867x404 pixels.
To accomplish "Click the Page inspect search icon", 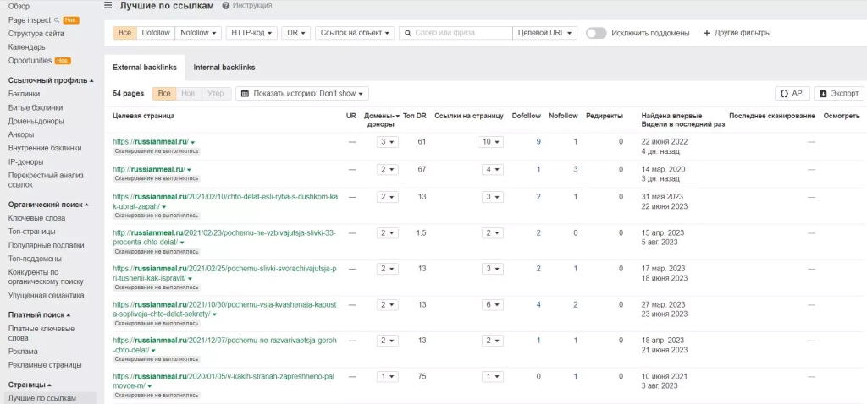I will [57, 20].
